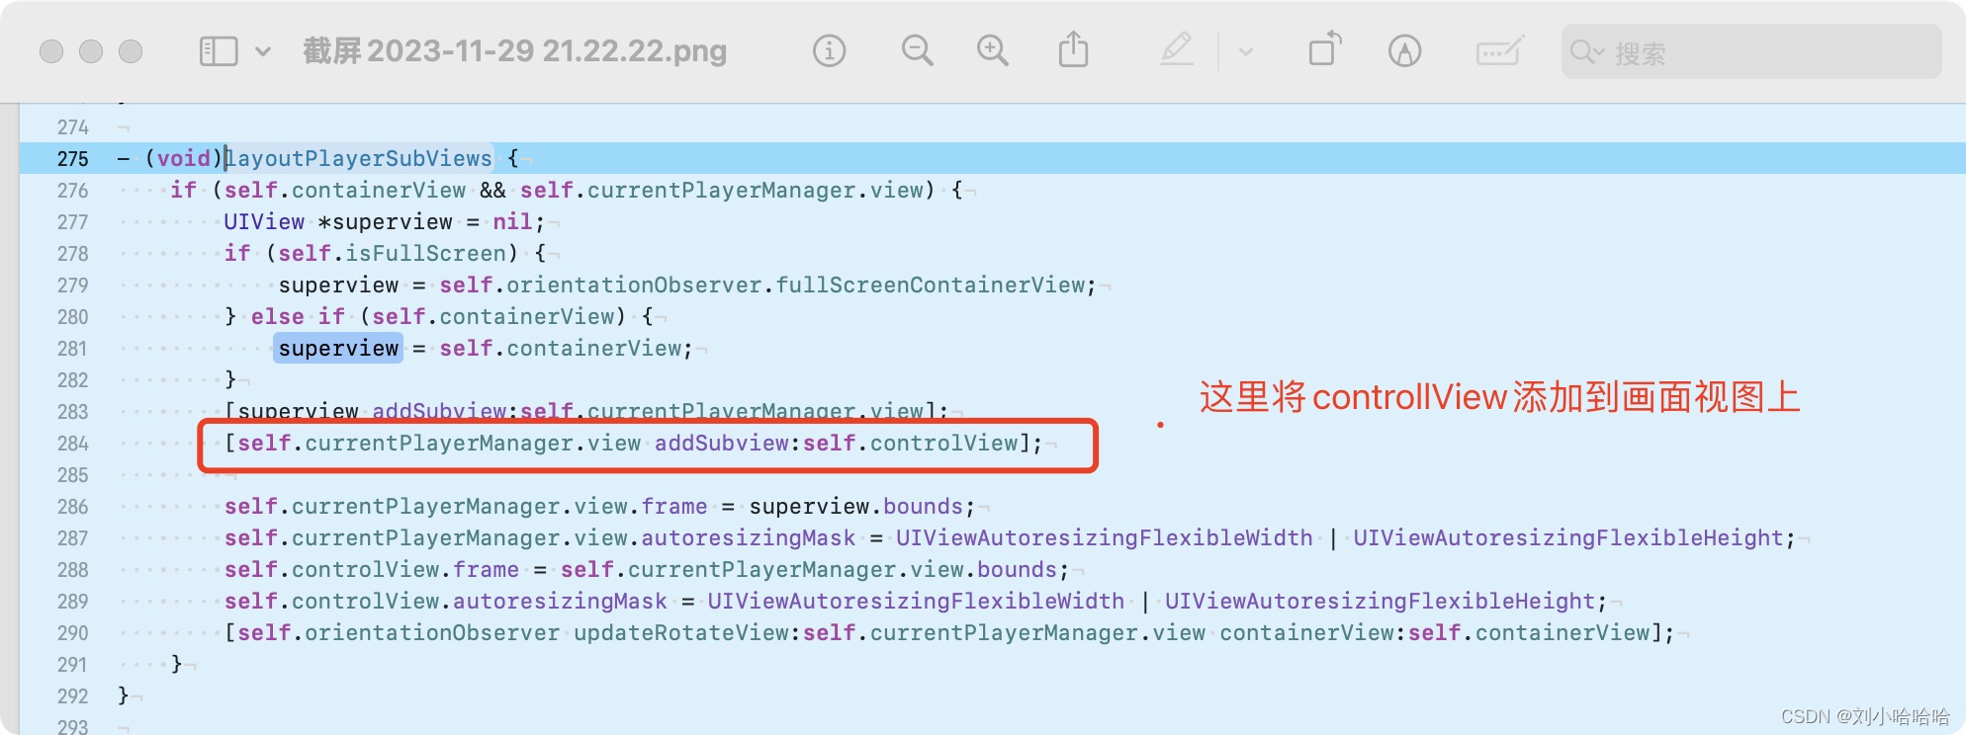Open the form filling toolbar button
The height and width of the screenshot is (735, 1966).
point(1499,50)
